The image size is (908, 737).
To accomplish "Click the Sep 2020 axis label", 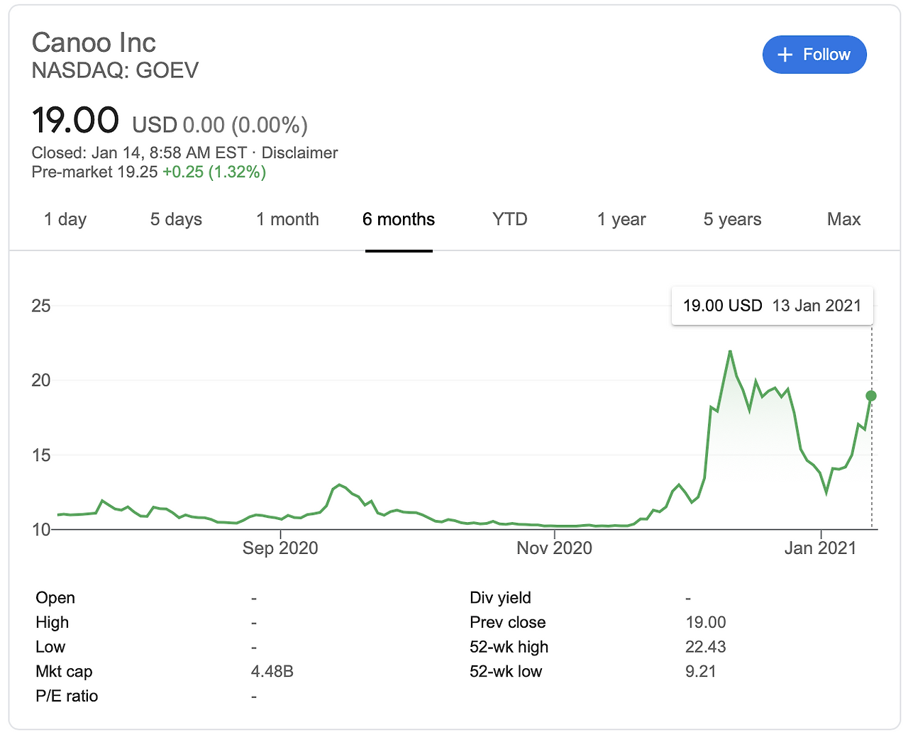I will 280,548.
